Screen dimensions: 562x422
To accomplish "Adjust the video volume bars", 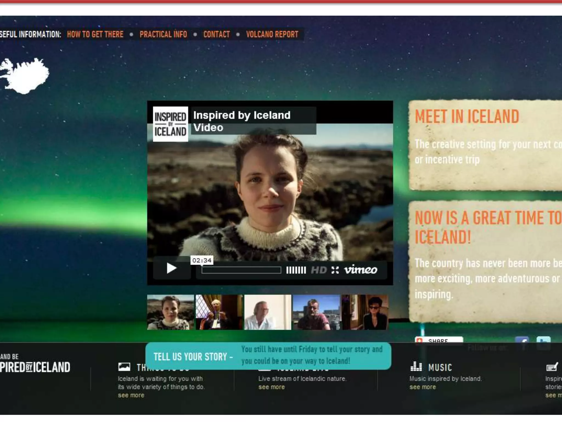I will coord(296,270).
